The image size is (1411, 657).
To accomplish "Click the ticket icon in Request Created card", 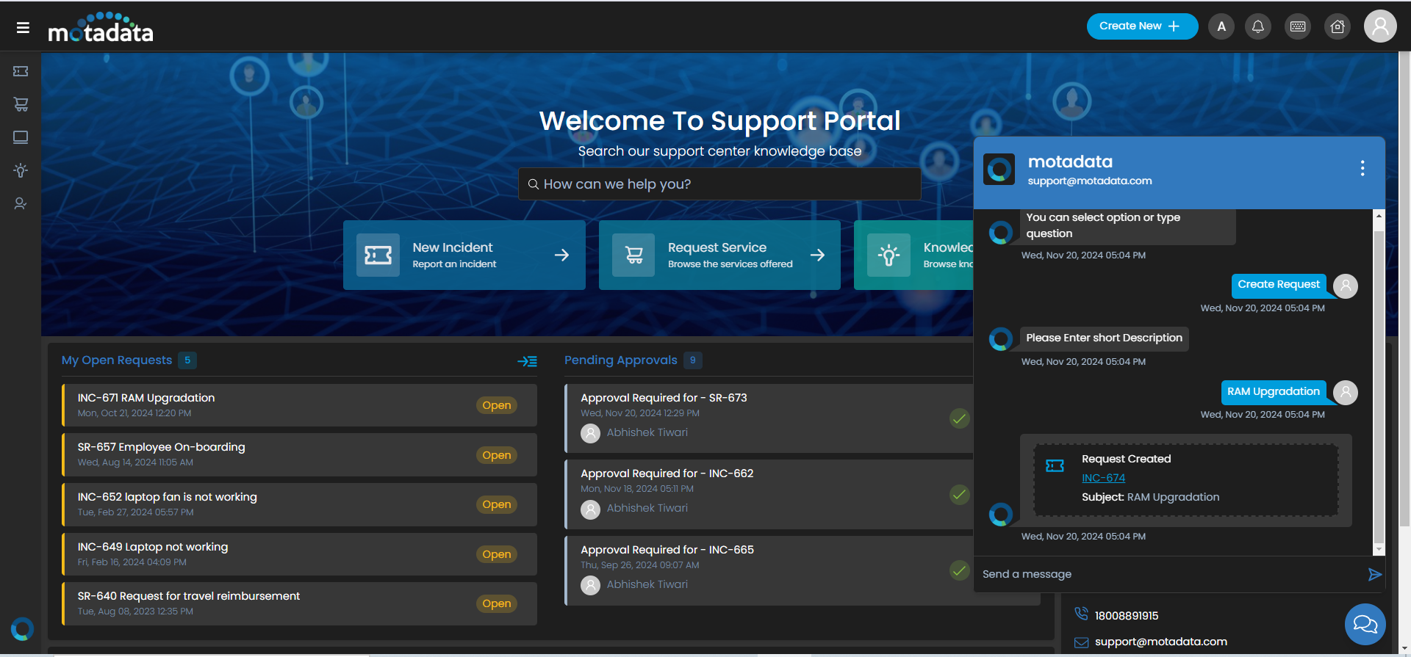I will pos(1055,466).
